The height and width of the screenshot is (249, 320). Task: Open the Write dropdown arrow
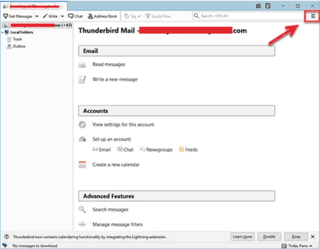pyautogui.click(x=62, y=16)
